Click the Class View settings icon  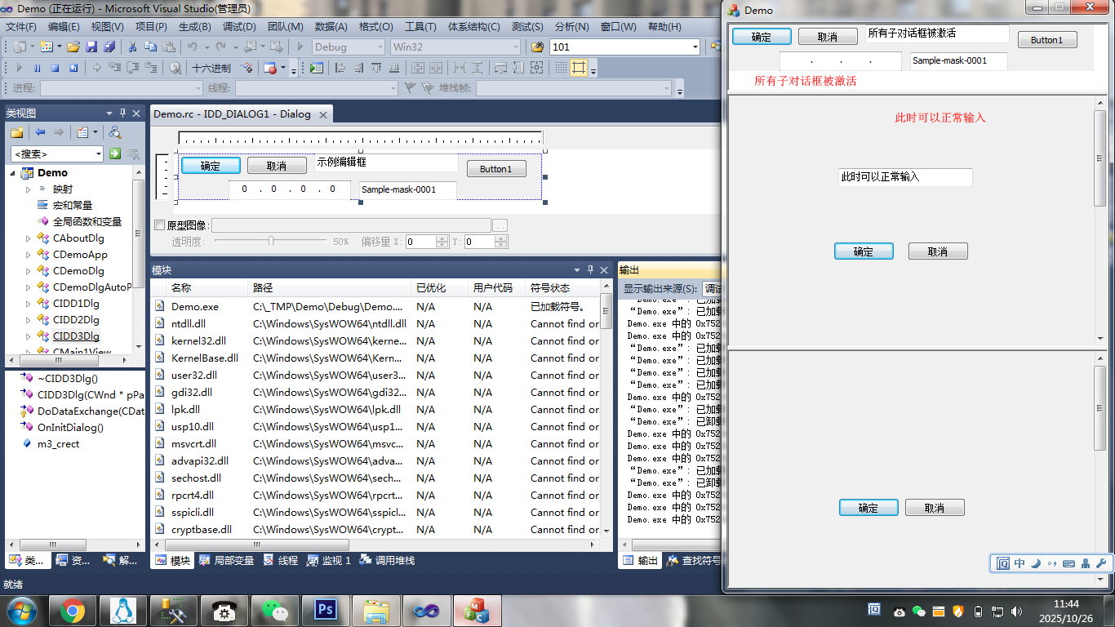pyautogui.click(x=82, y=132)
